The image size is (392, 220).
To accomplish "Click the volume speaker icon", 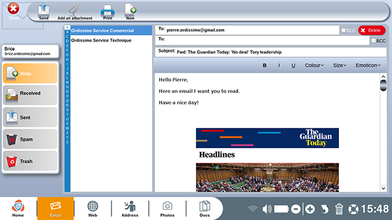I will (267, 209).
